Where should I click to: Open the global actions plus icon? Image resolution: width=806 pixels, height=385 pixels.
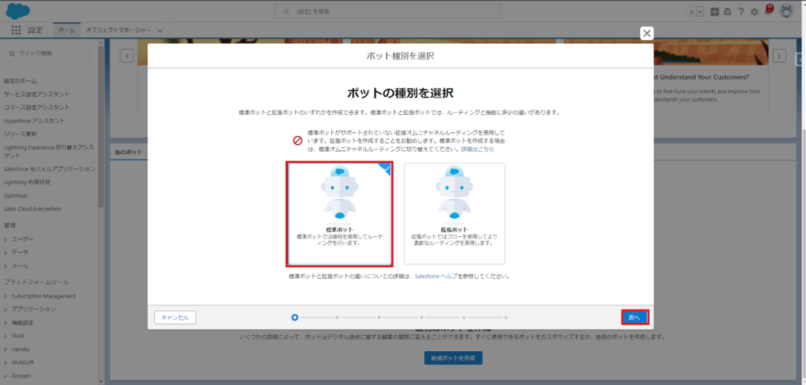point(715,12)
